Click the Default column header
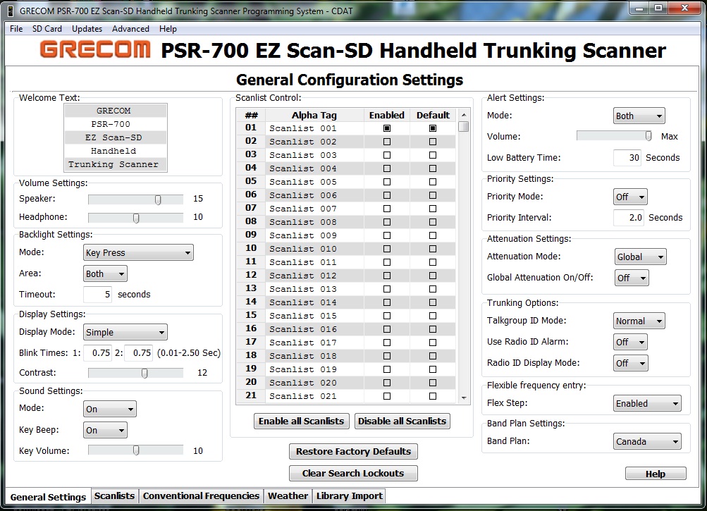This screenshot has width=707, height=511. tap(433, 115)
